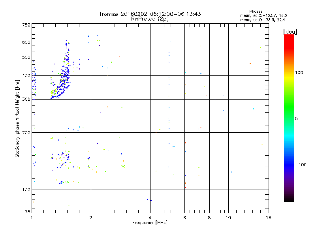Click the x-axis tick label '1'
This screenshot has width=316, height=237.
[x=32, y=218]
